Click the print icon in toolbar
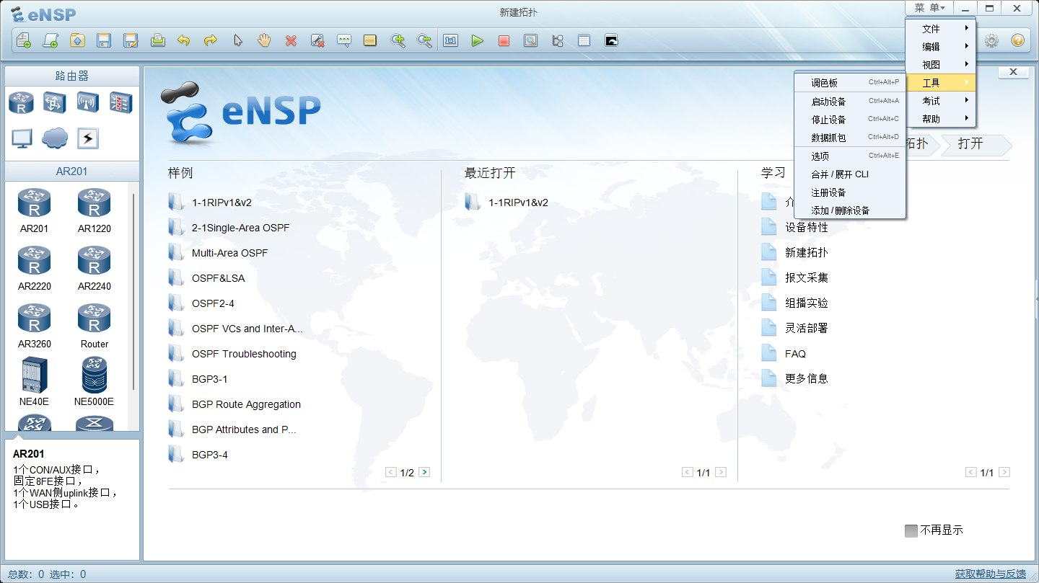 (157, 41)
